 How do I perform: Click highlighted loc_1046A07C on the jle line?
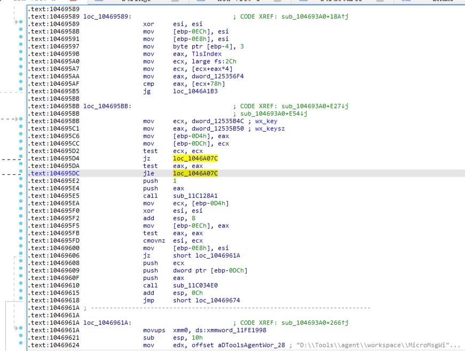(195, 173)
